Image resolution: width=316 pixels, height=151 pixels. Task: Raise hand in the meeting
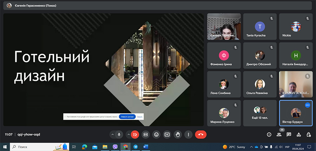[x=178, y=134]
